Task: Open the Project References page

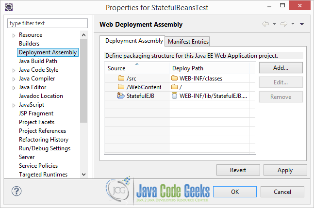Action: tap(42, 131)
